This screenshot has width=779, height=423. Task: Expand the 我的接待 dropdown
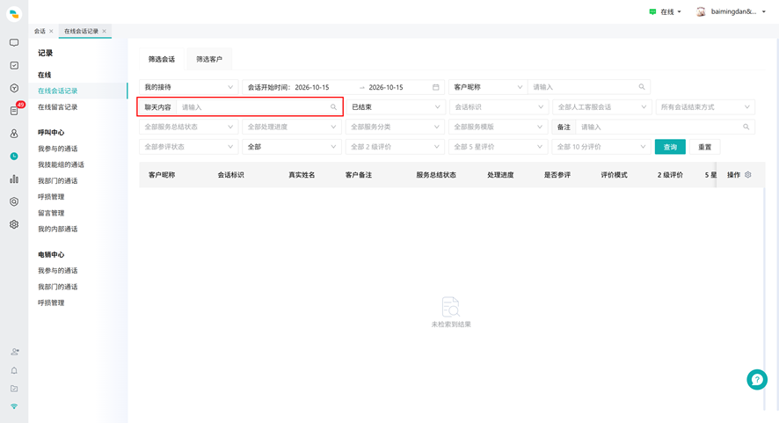189,87
